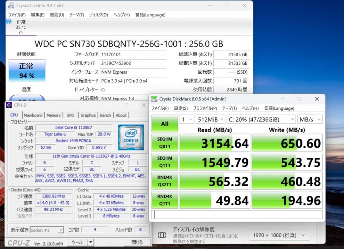Screen dimensions: 344x249
Task: Click the ツール button in CPU-Z
Action: (x=77, y=242)
